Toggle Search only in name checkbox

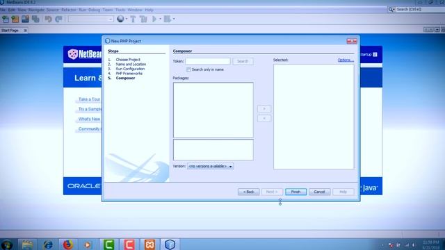pyautogui.click(x=188, y=69)
